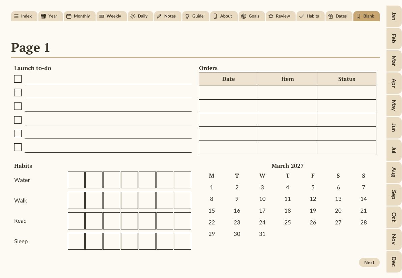Click the Weekly tab's icon
The image size is (402, 278).
(x=102, y=16)
